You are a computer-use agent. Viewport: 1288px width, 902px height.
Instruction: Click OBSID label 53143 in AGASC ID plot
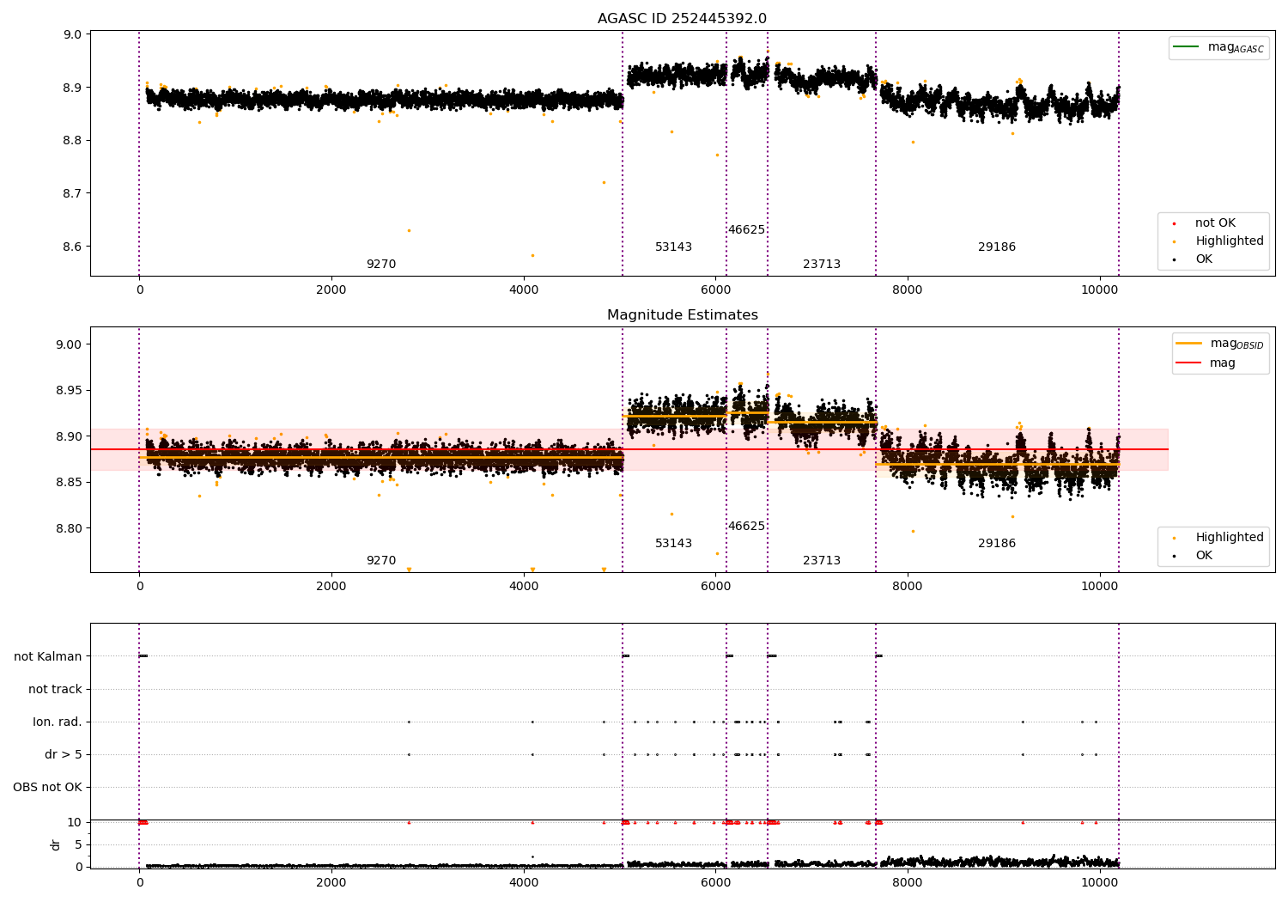(x=673, y=247)
